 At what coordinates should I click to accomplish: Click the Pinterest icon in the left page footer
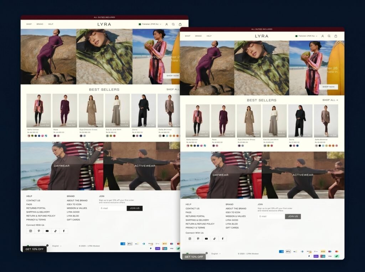[x=39, y=231]
